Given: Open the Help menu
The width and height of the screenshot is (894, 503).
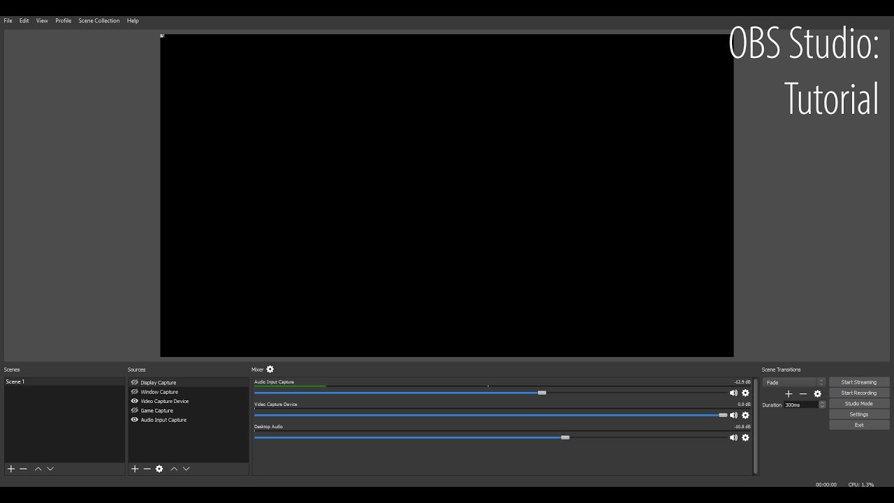Looking at the screenshot, I should click(133, 21).
